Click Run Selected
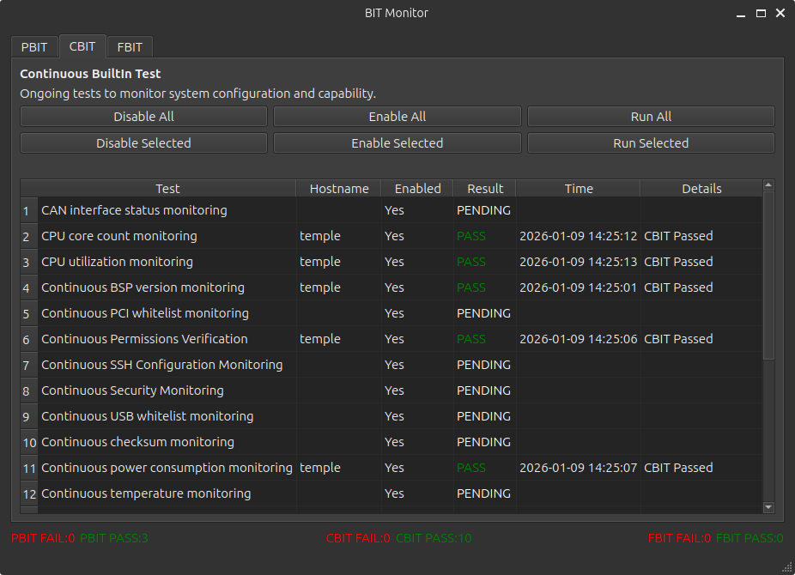 [x=650, y=142]
